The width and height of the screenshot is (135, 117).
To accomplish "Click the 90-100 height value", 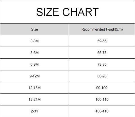I will coord(102,88).
